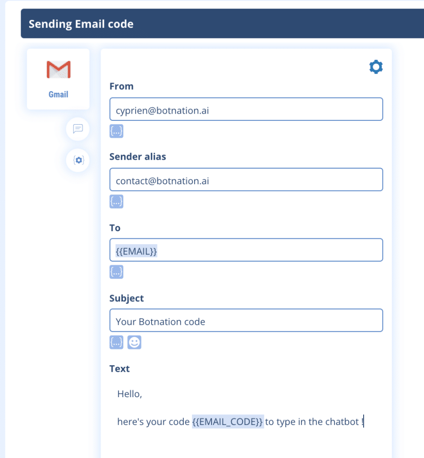Click variable button below Sender alias field

(116, 202)
